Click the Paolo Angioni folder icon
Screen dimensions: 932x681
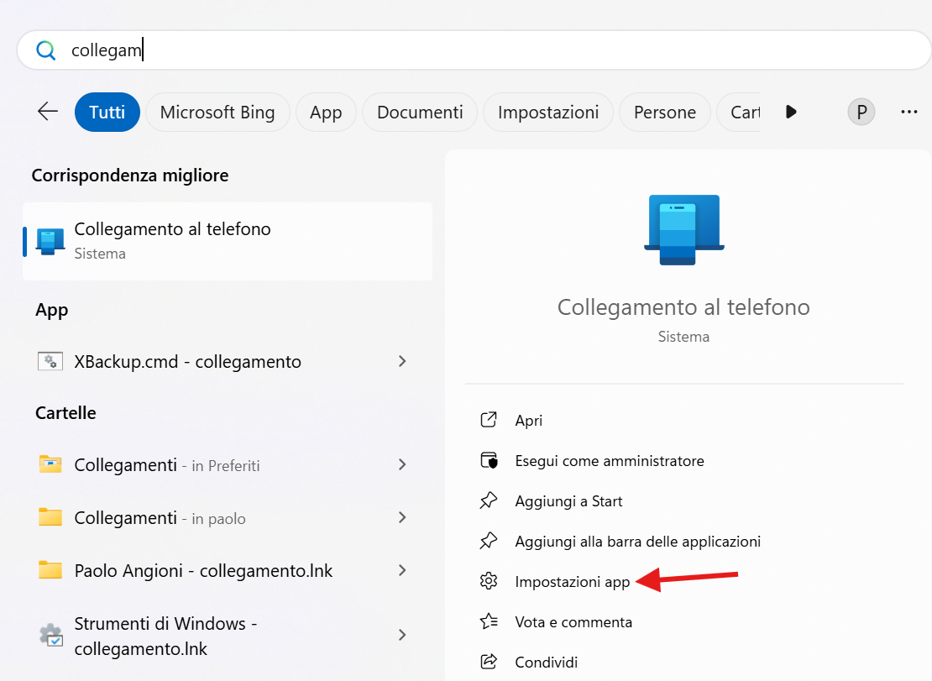click(x=50, y=570)
